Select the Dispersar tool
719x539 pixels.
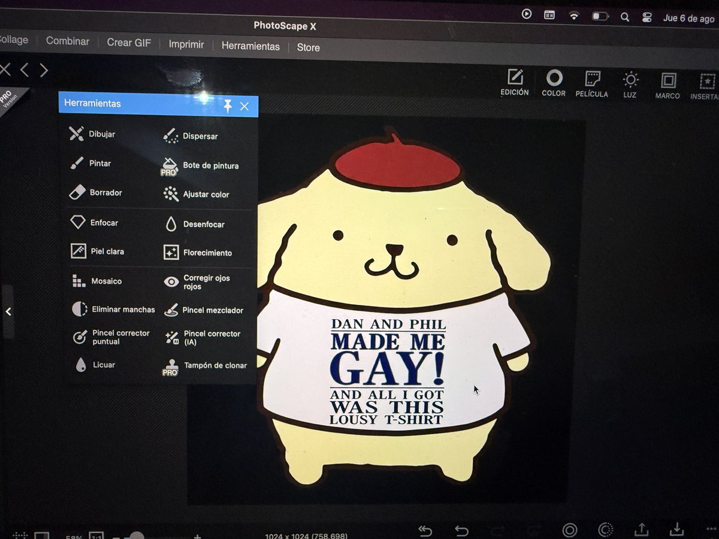click(x=191, y=136)
